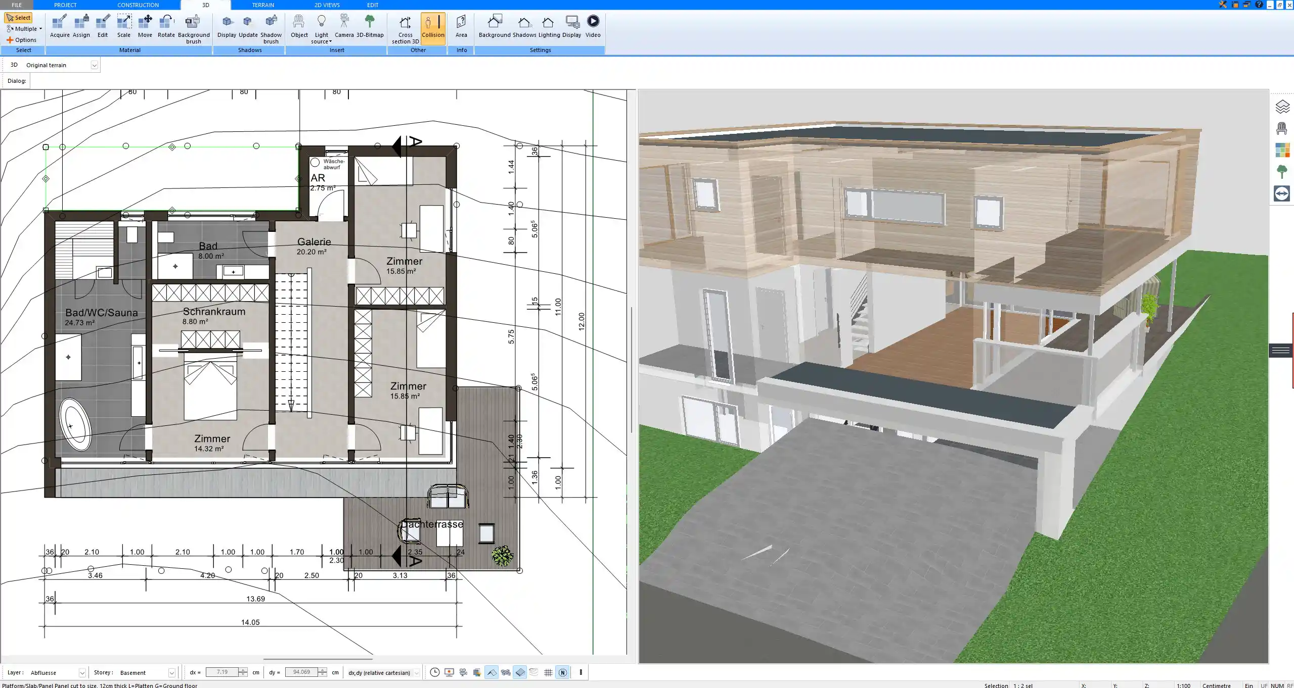
Task: Increase the dx value stepper
Action: pos(244,670)
